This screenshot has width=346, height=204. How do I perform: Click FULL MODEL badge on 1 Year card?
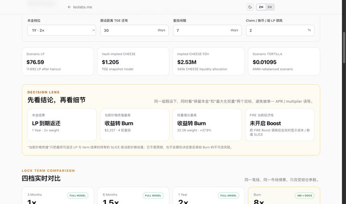click(x=228, y=195)
